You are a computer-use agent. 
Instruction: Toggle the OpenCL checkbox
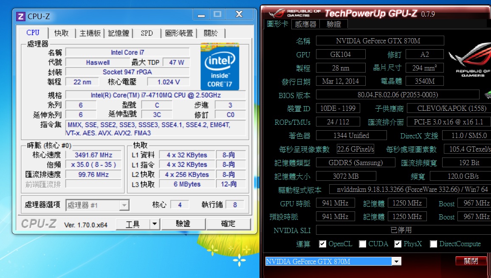pos(322,244)
